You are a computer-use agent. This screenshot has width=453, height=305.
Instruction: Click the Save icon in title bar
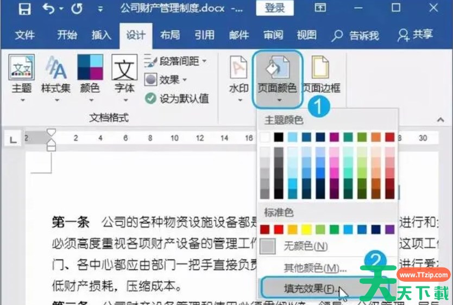click(24, 9)
